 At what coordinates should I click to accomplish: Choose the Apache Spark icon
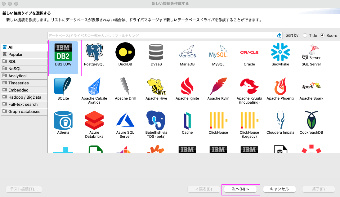[x=311, y=86]
